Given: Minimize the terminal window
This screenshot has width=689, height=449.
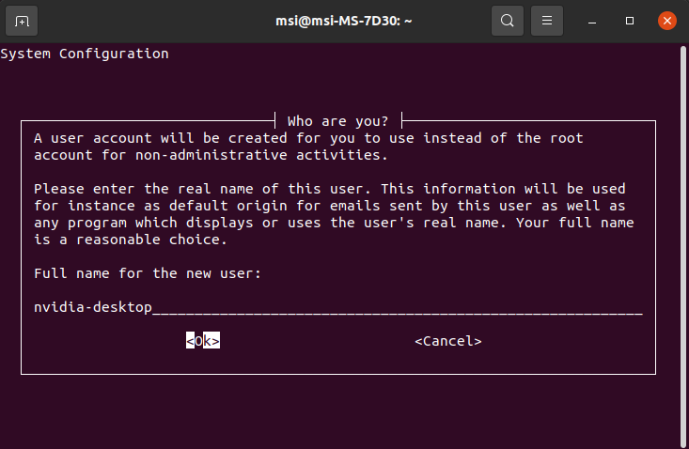Looking at the screenshot, I should click(x=592, y=21).
